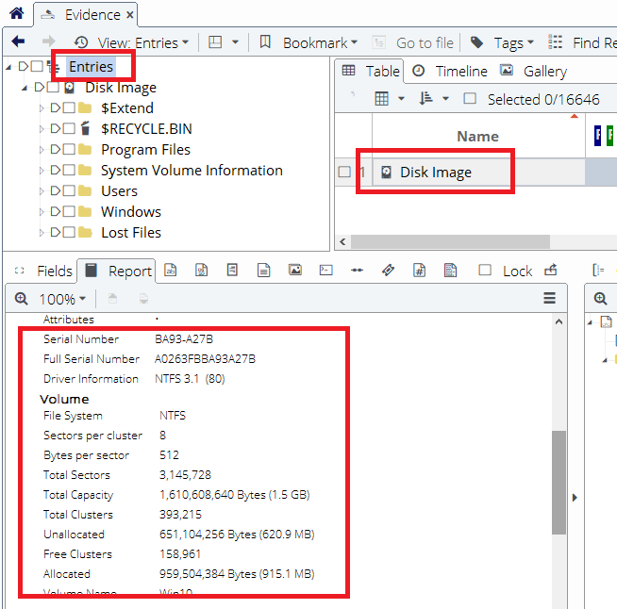
Task: Click the Home icon tab
Action: (x=16, y=14)
